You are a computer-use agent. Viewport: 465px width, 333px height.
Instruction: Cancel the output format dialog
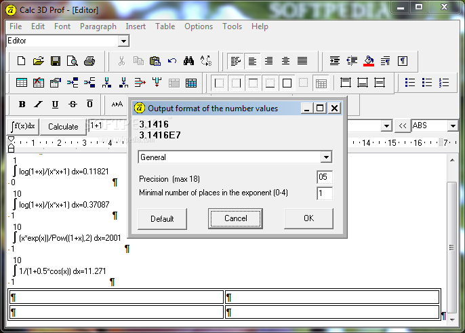pyautogui.click(x=235, y=218)
